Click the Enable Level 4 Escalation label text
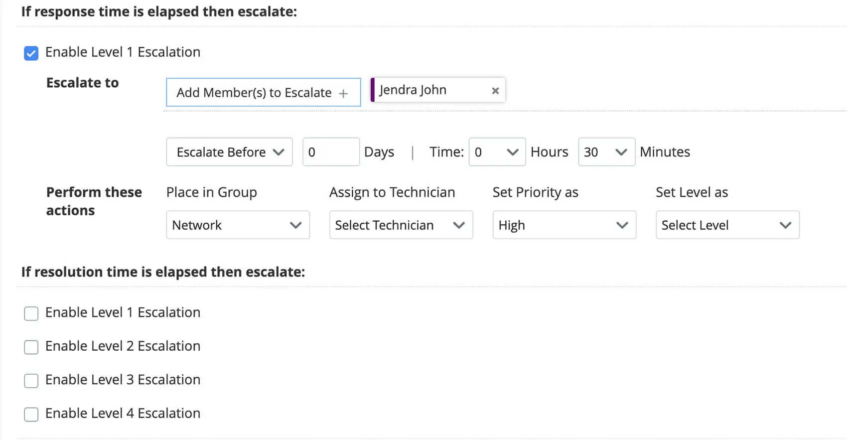Image resolution: width=847 pixels, height=440 pixels. tap(123, 414)
